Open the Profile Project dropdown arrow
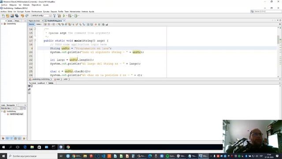The height and width of the screenshot is (159, 282). click(x=78, y=16)
